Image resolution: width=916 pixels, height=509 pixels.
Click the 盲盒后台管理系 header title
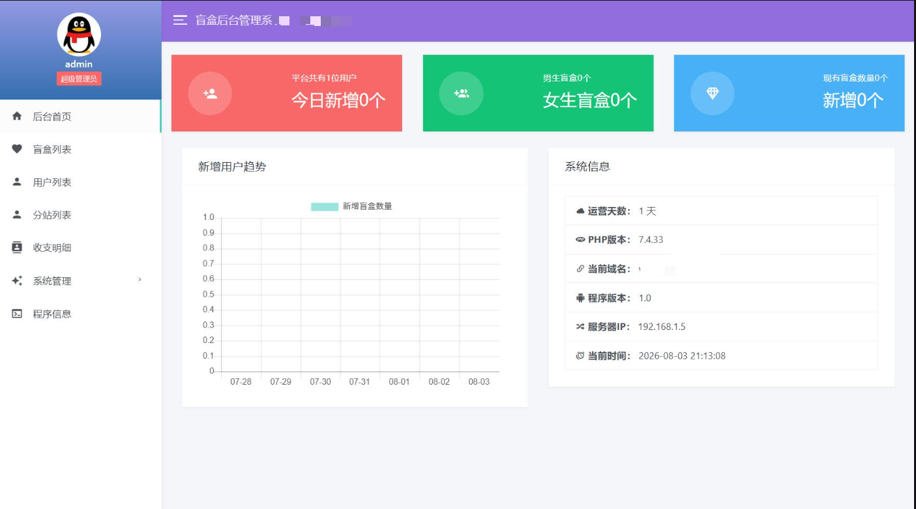tap(234, 20)
